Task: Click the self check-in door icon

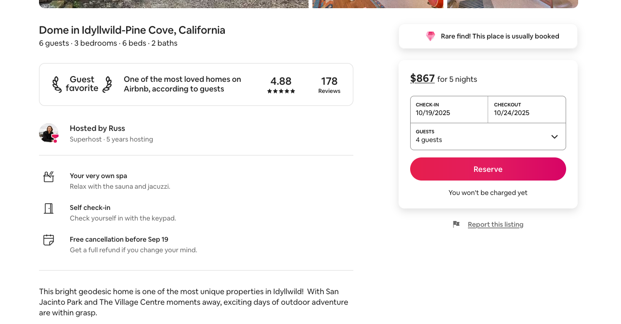Action: click(49, 208)
